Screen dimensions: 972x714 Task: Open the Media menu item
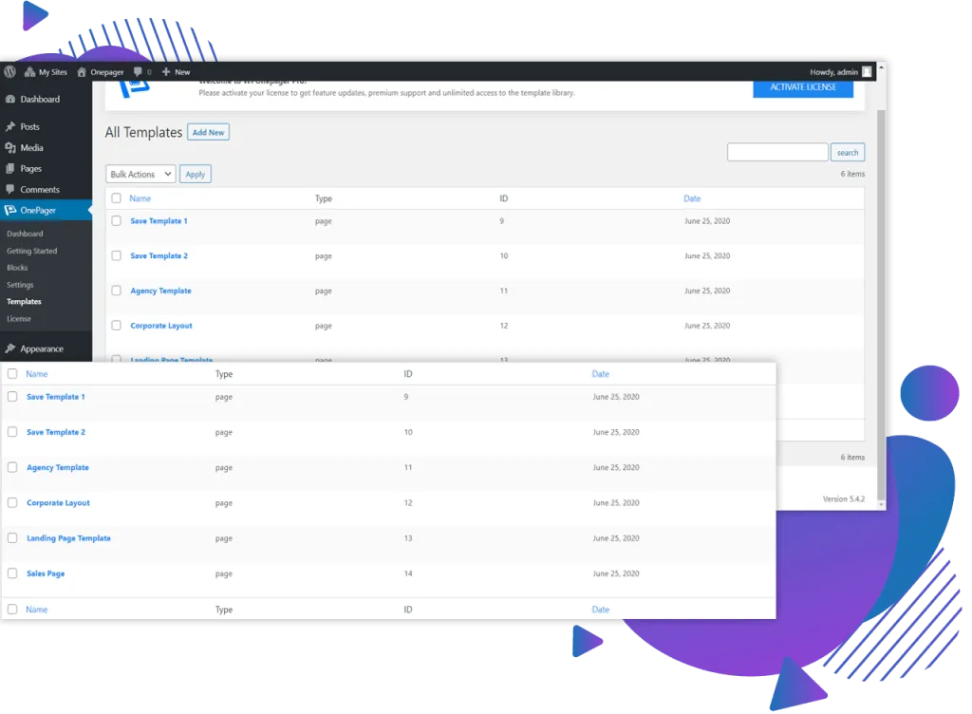click(31, 147)
